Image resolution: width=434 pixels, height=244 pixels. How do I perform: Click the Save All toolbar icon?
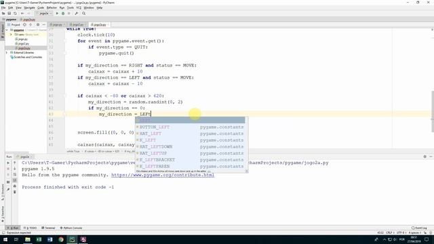[9, 14]
